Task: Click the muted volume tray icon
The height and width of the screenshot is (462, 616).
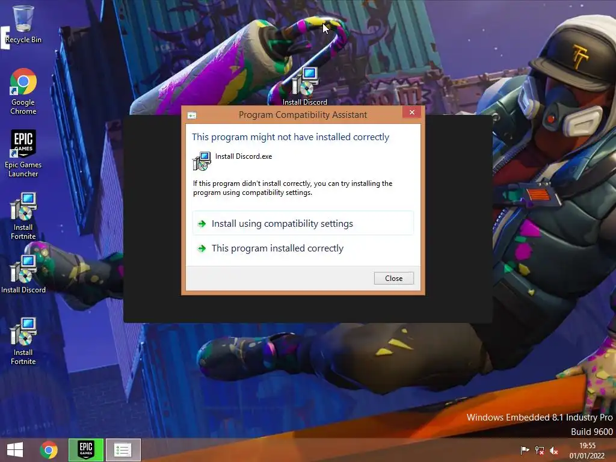Action: click(554, 450)
